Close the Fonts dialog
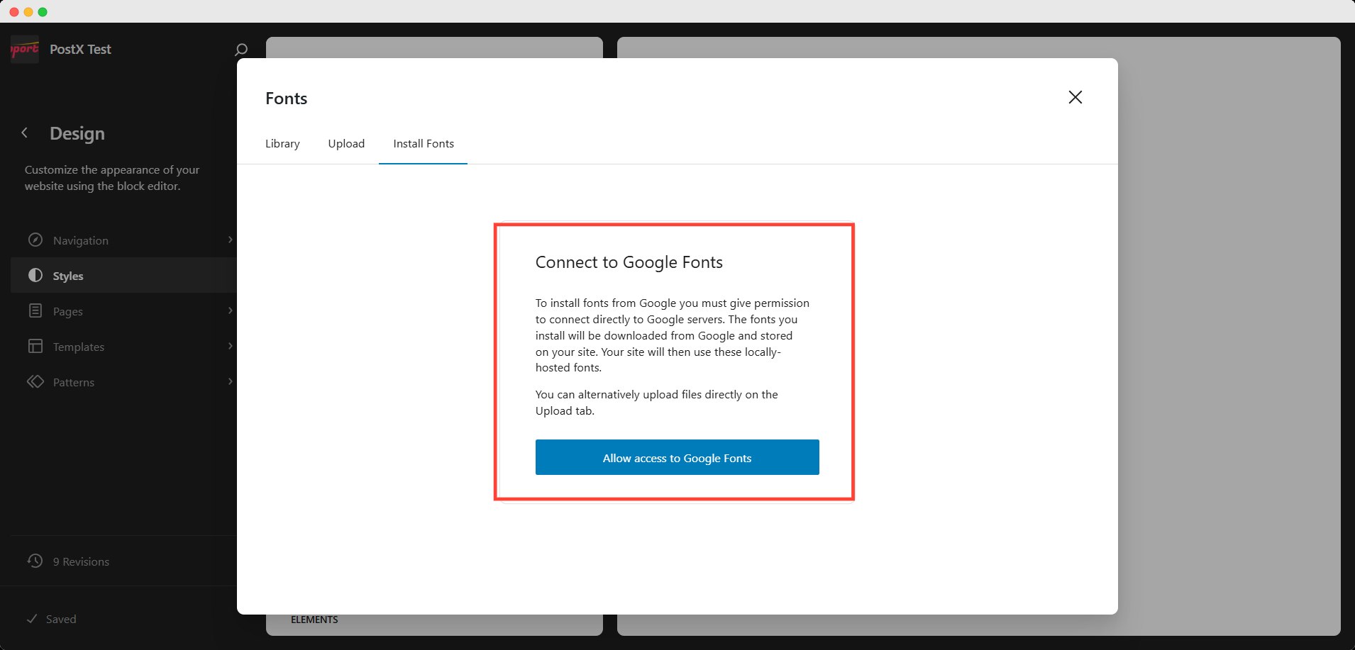1355x650 pixels. pos(1075,97)
